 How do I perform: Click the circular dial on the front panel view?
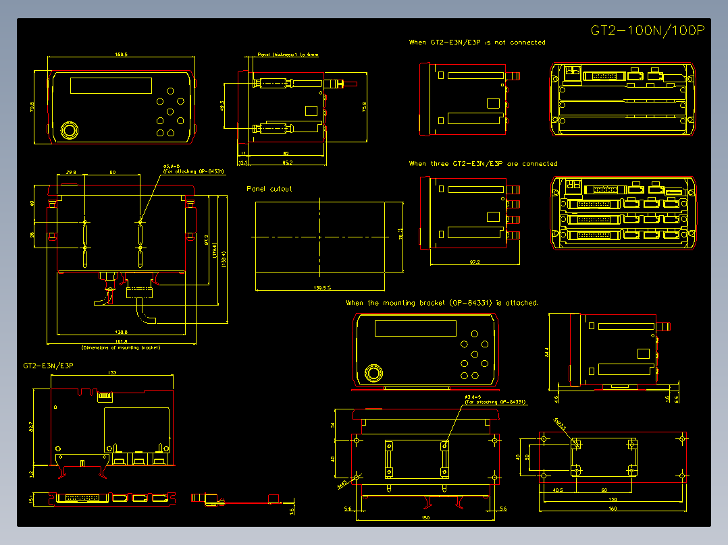pyautogui.click(x=70, y=130)
